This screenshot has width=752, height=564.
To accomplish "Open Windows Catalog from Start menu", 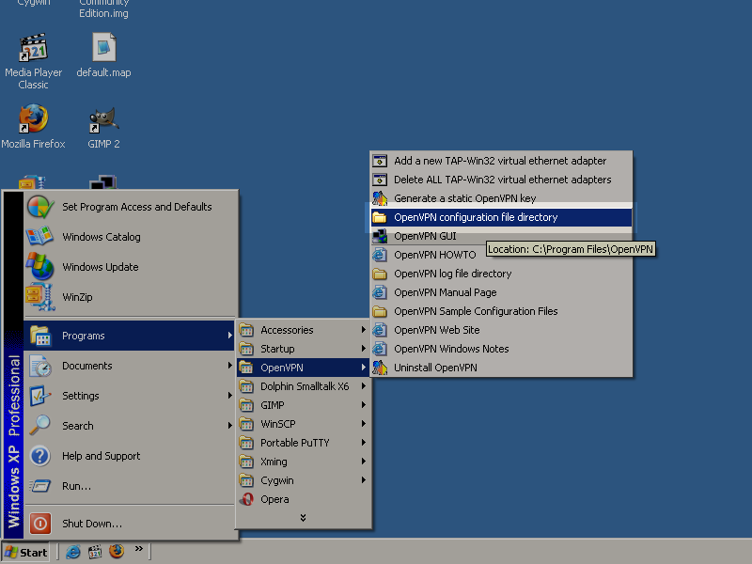I will [131, 237].
